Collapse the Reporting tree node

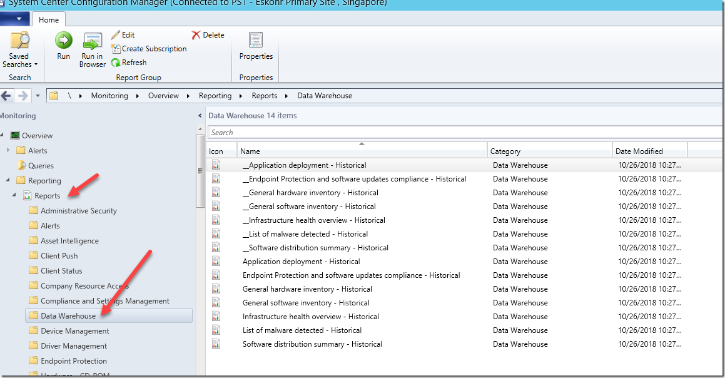tap(8, 180)
